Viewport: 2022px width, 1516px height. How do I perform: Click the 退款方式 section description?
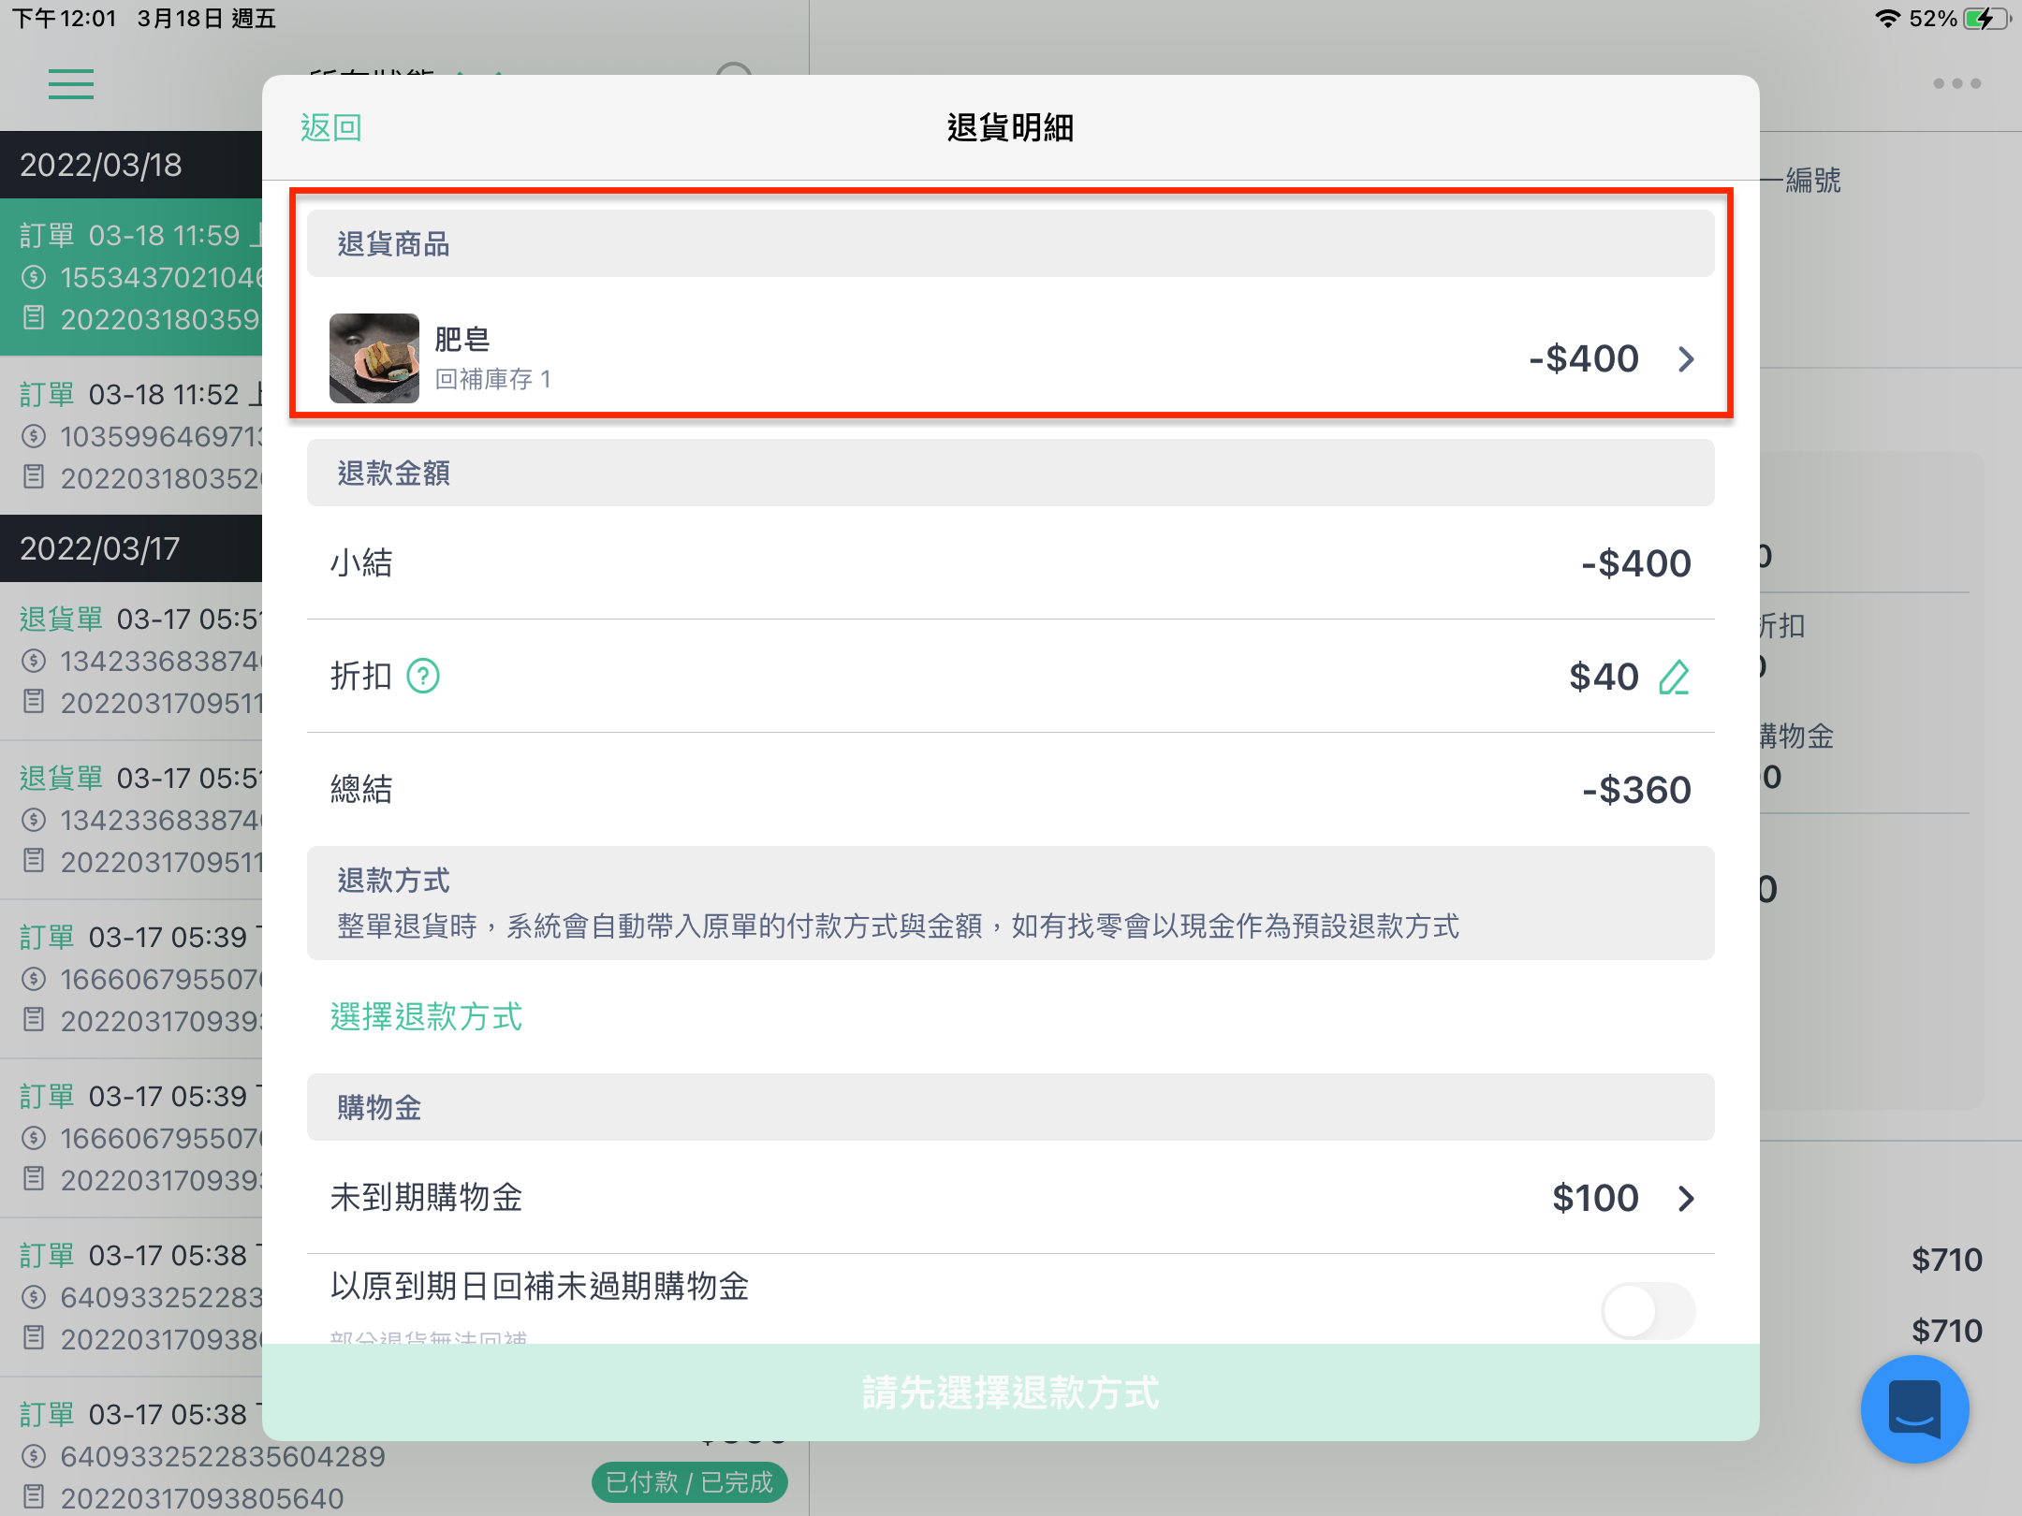pos(898,926)
